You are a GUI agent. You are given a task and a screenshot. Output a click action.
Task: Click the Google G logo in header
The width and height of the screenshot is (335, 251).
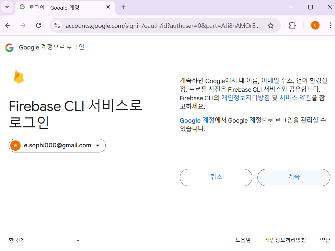[9, 47]
